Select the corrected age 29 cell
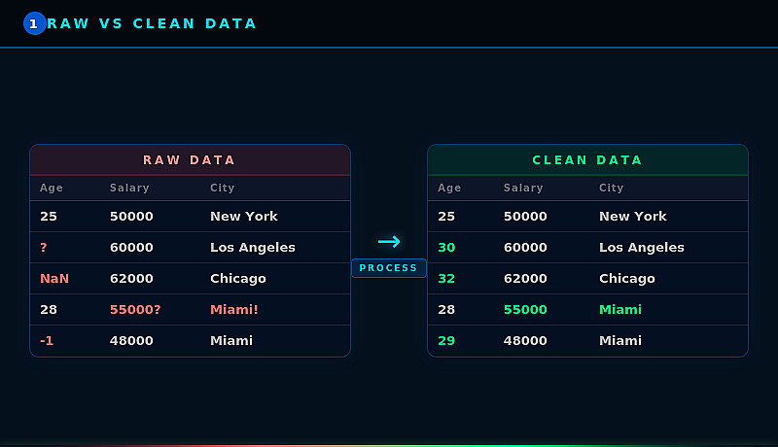778x447 pixels. coord(446,341)
